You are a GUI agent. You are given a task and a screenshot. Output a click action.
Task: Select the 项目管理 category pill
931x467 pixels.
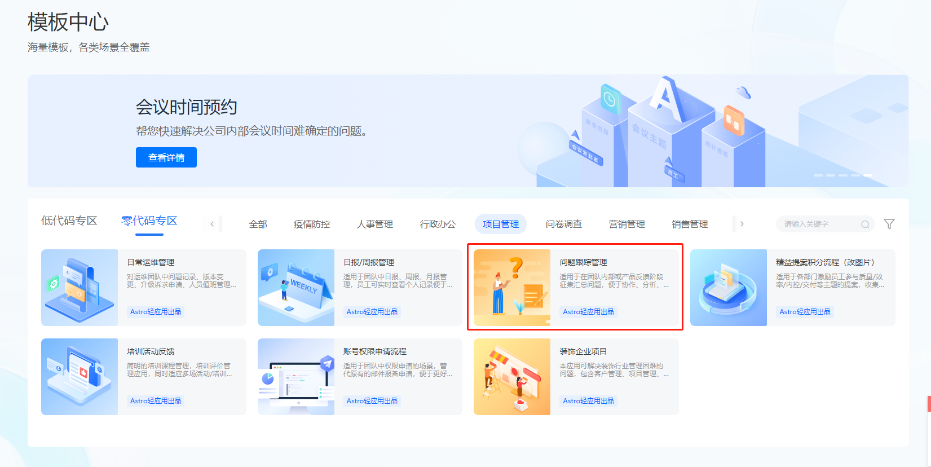pos(501,224)
